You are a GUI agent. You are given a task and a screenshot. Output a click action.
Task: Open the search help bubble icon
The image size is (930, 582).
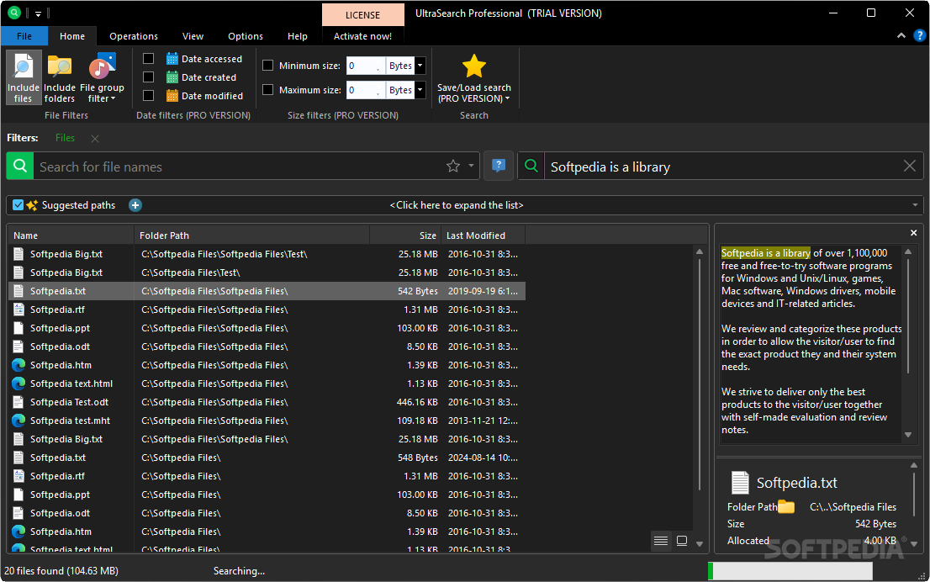pos(499,167)
